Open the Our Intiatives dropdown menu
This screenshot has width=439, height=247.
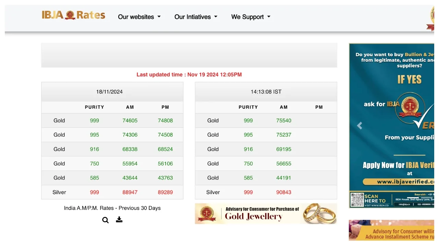196,17
